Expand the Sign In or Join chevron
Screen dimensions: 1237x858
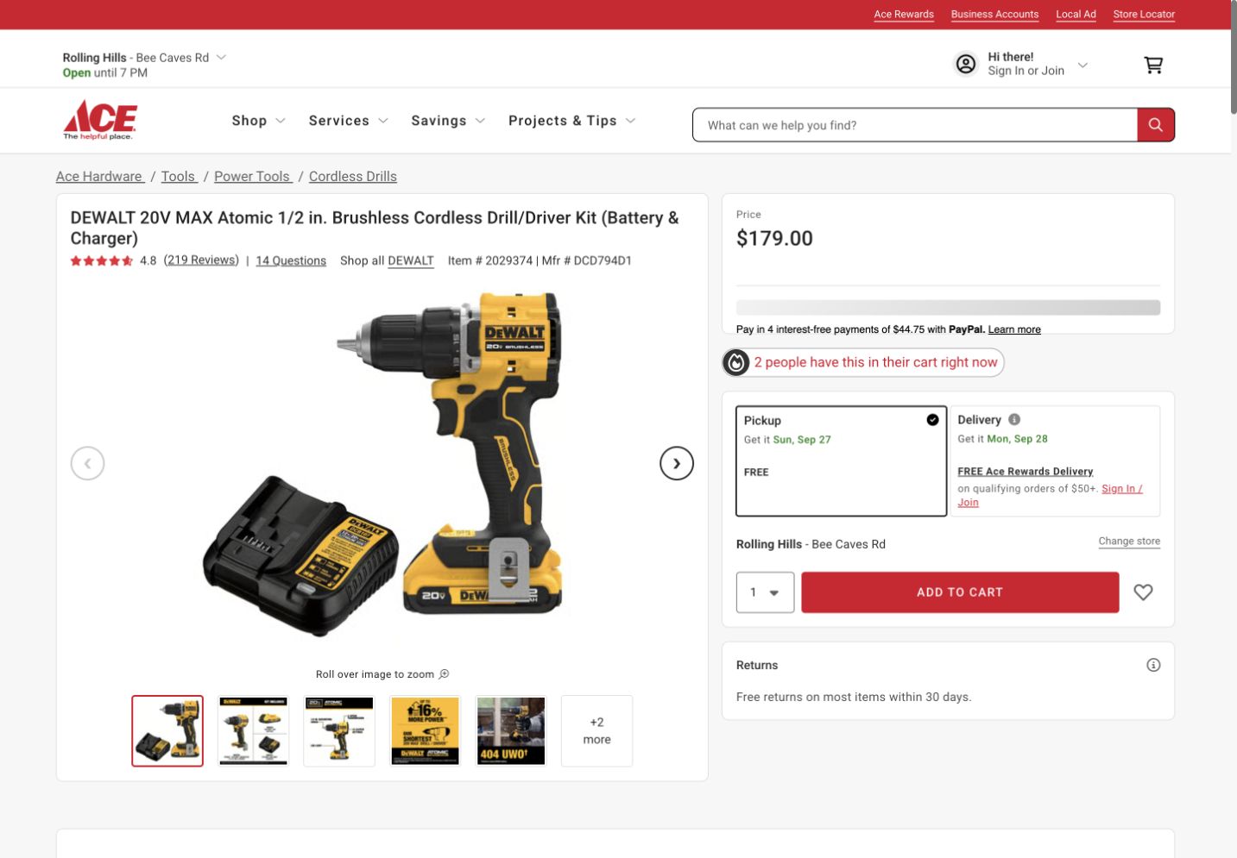tap(1082, 65)
